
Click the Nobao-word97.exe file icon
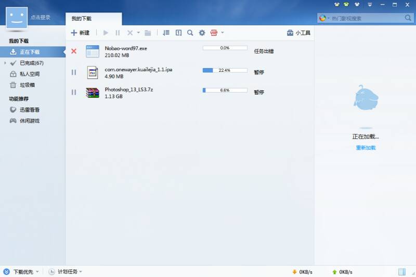click(93, 51)
